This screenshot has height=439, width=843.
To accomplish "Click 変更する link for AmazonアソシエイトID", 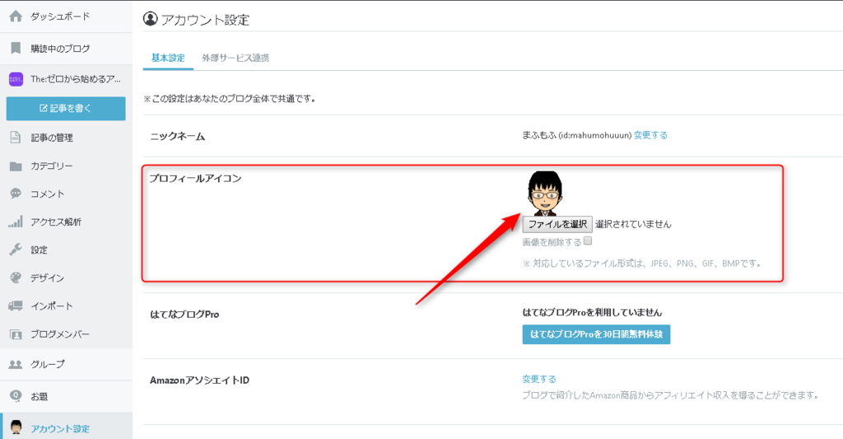I will 539,379.
